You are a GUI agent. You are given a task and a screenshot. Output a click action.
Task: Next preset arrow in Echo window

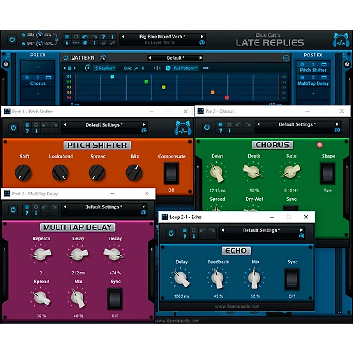[301, 230]
